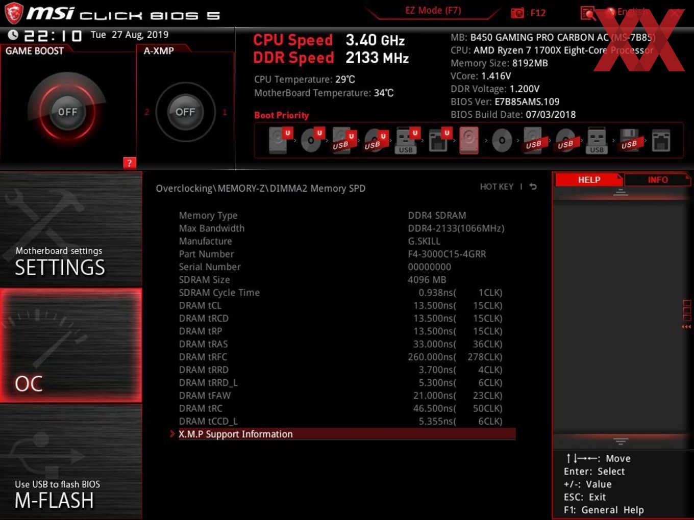Click the Boot Priority heading
Screen dimensions: 694x520
(x=282, y=115)
